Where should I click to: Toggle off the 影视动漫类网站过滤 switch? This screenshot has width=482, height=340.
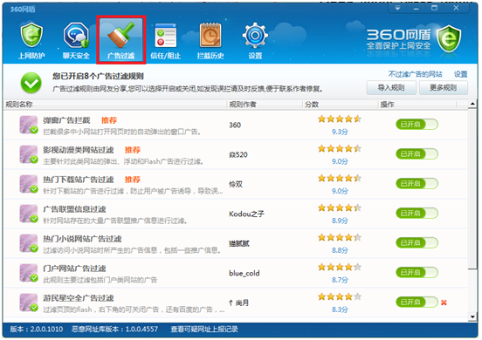[417, 153]
